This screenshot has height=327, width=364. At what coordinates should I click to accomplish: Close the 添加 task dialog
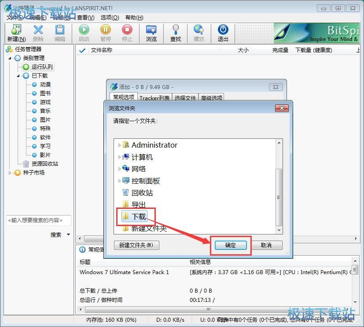276,87
